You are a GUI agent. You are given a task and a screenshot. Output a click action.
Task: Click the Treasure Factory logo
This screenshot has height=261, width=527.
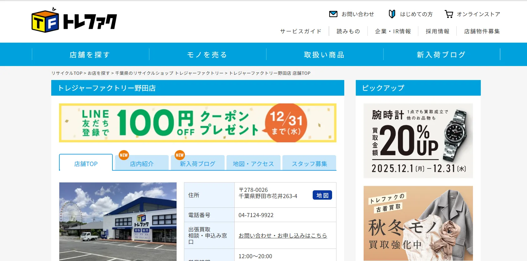[x=74, y=21]
